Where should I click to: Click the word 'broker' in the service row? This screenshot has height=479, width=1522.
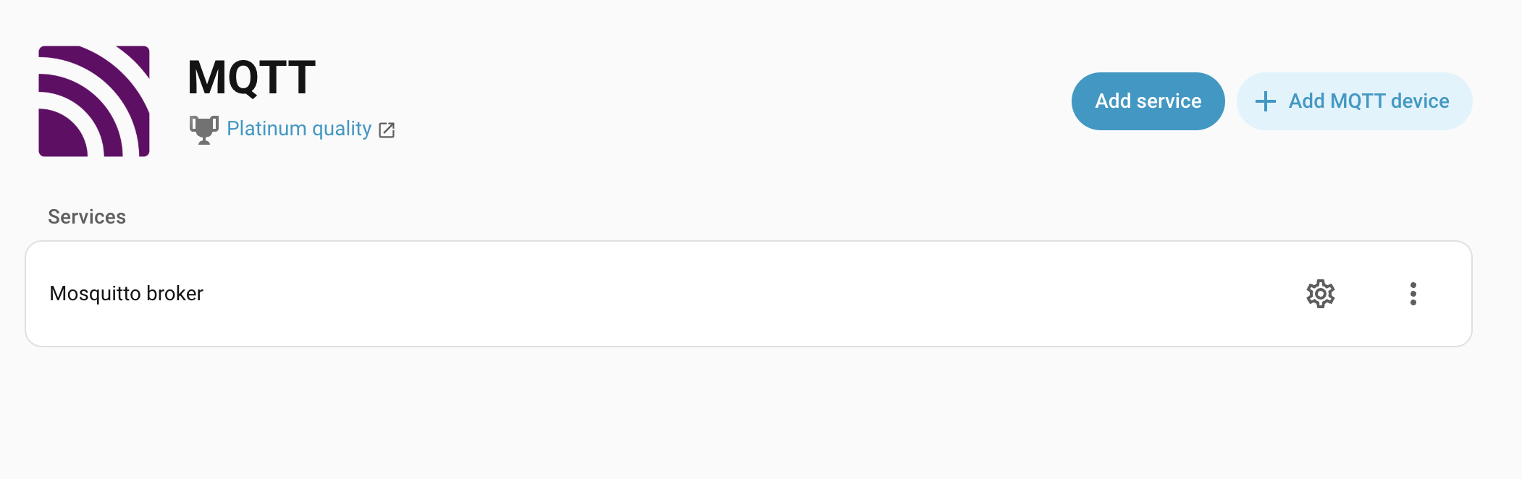pos(175,294)
